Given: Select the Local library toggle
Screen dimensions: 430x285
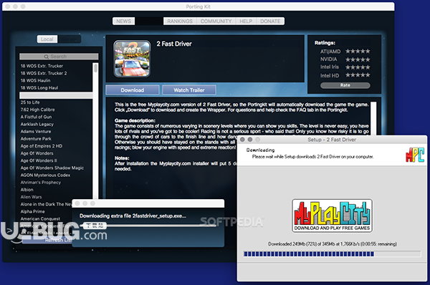Looking at the screenshot, I should 47,39.
